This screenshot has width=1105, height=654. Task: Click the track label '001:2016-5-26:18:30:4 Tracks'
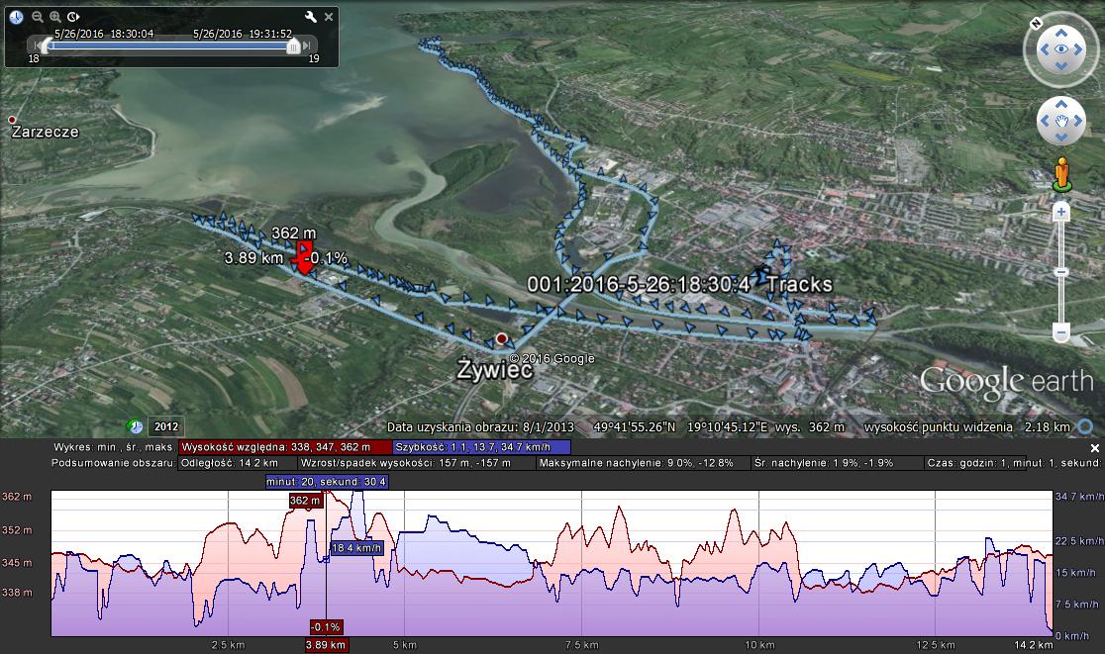(x=680, y=284)
